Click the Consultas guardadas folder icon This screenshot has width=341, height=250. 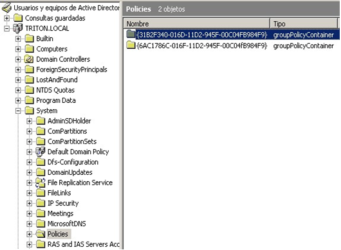tap(18, 18)
